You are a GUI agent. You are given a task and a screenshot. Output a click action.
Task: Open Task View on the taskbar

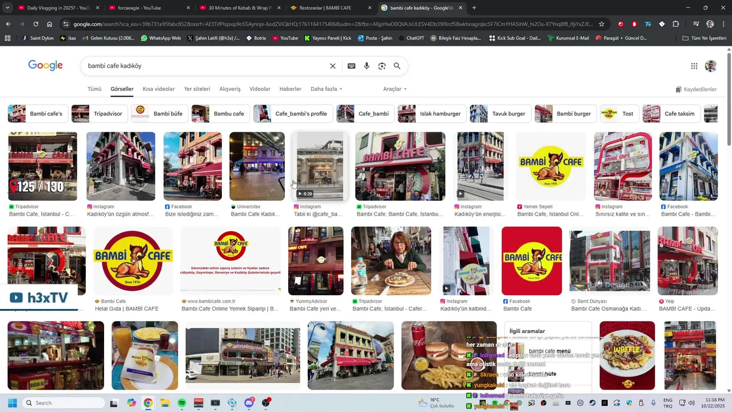114,403
